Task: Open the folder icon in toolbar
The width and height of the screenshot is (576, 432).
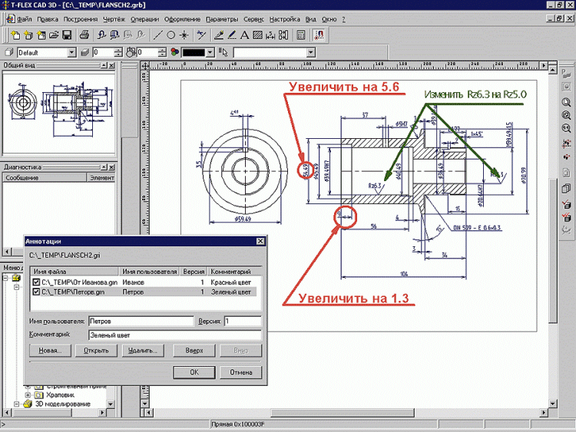Action: click(54, 35)
